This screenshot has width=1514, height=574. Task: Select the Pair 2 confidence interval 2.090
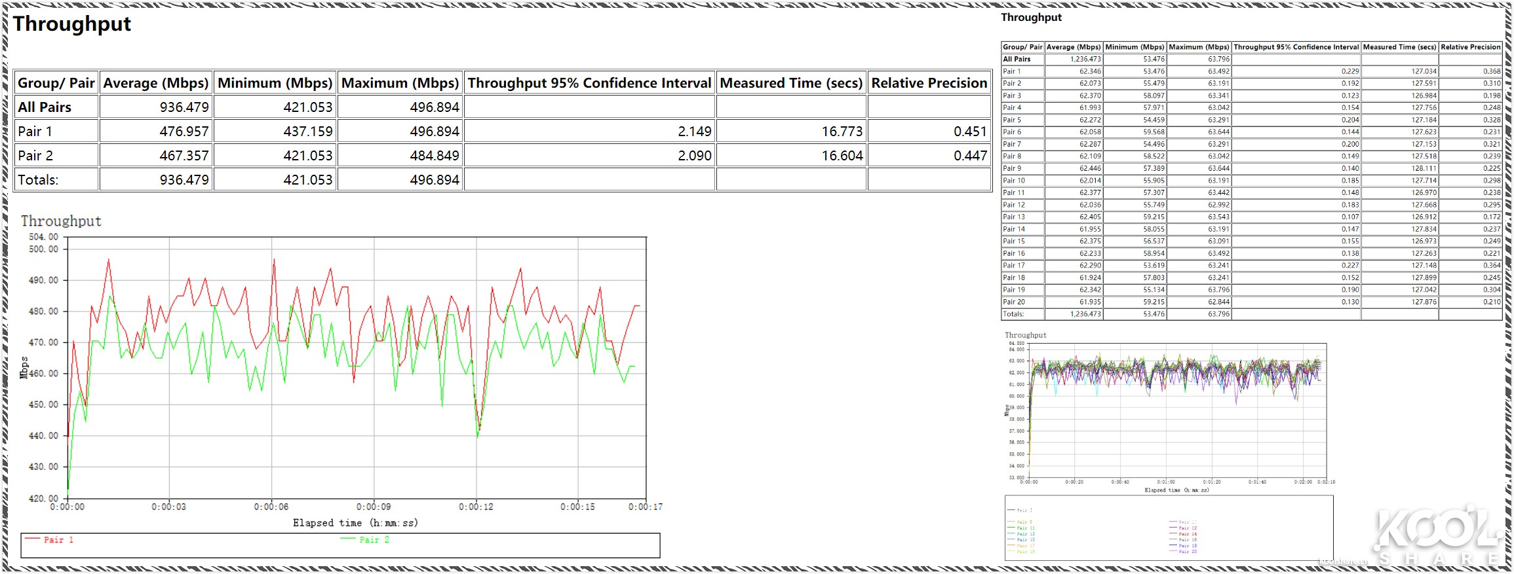695,156
